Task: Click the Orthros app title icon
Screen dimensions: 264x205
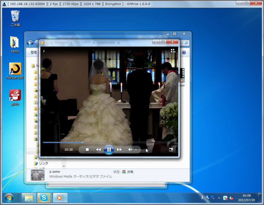Action: pyautogui.click(x=4, y=4)
